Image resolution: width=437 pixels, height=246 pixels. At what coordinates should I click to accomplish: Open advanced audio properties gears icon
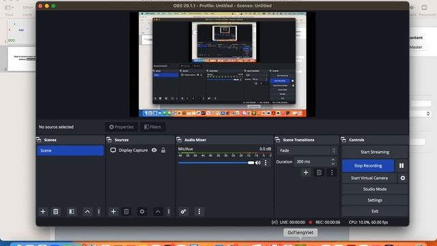pos(184,212)
